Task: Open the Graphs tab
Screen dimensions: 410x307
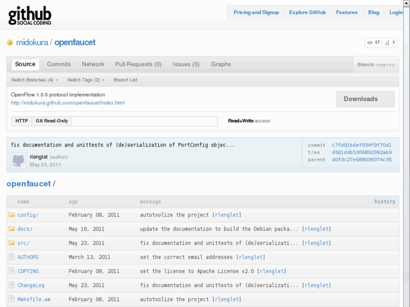Action: [221, 64]
